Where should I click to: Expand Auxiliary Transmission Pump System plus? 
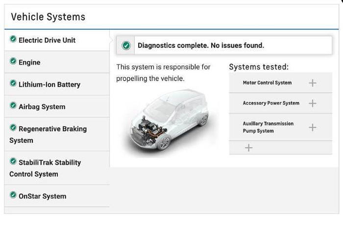[313, 127]
